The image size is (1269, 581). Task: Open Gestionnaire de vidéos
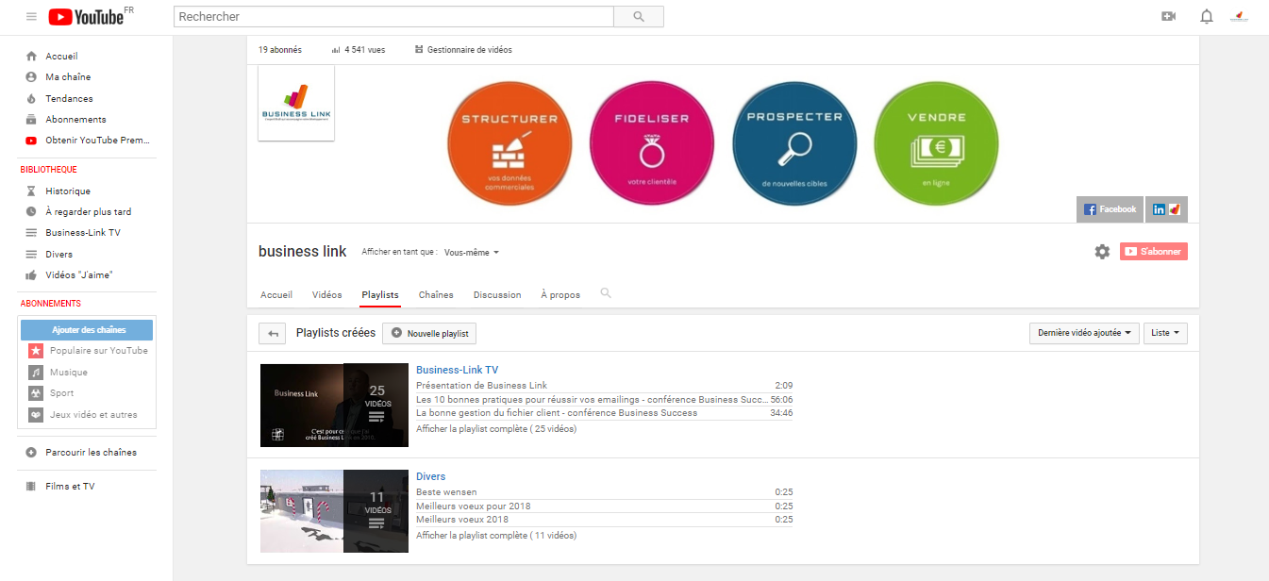[x=463, y=50]
